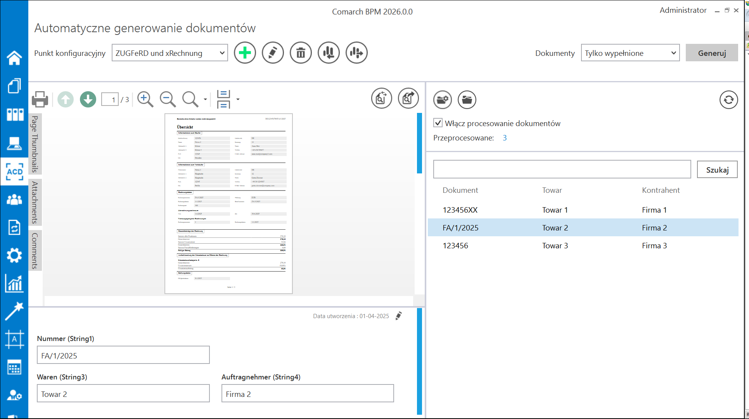Image resolution: width=749 pixels, height=419 pixels.
Task: Expand the page layout mode dropdown arrow
Action: click(x=238, y=99)
